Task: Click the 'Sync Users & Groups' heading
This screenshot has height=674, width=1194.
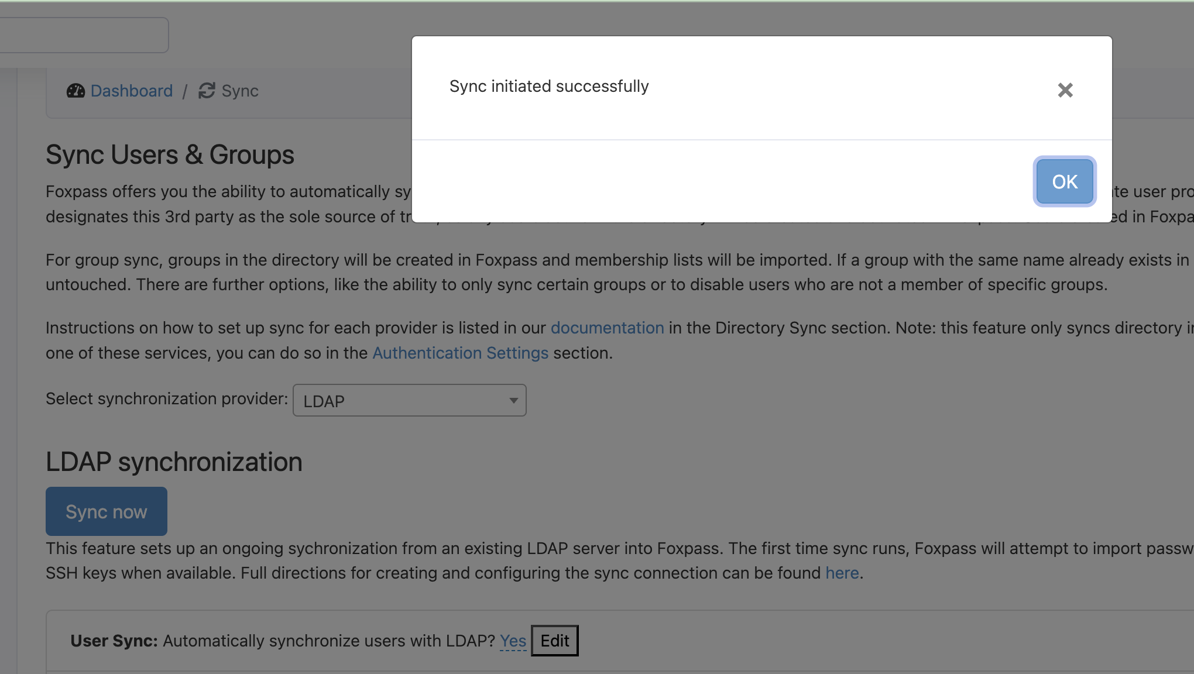Action: click(x=170, y=154)
